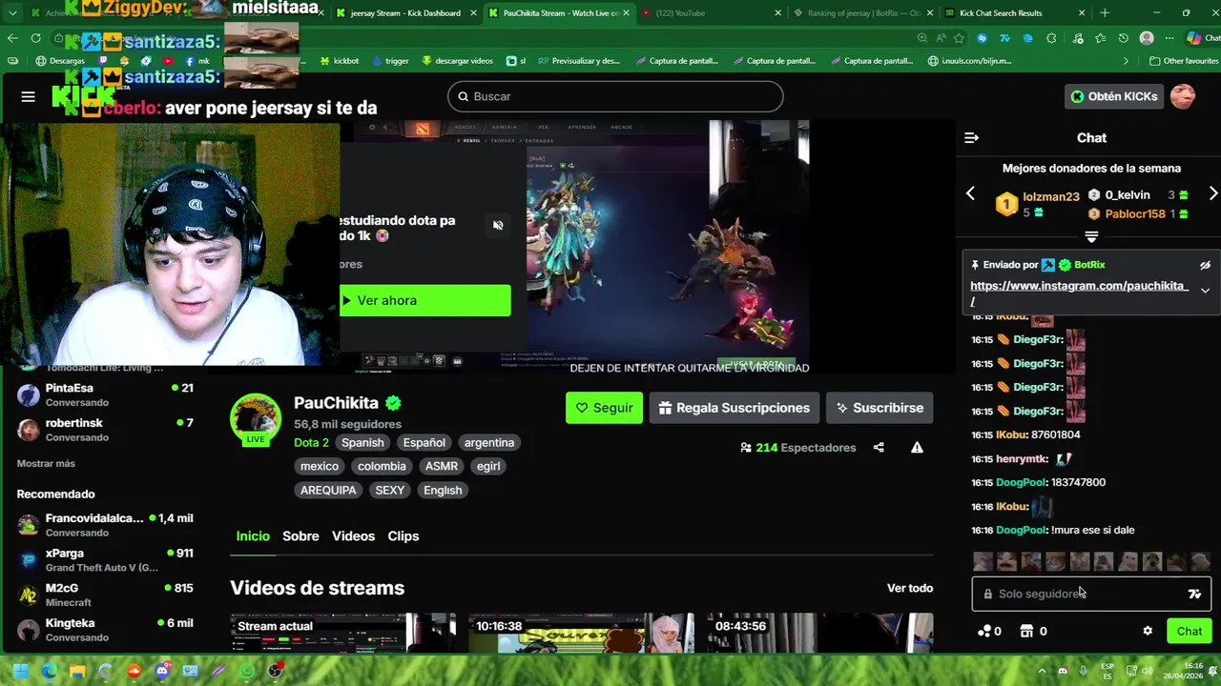Image resolution: width=1221 pixels, height=686 pixels.
Task: Switch to the Inicio tab
Action: click(x=253, y=536)
